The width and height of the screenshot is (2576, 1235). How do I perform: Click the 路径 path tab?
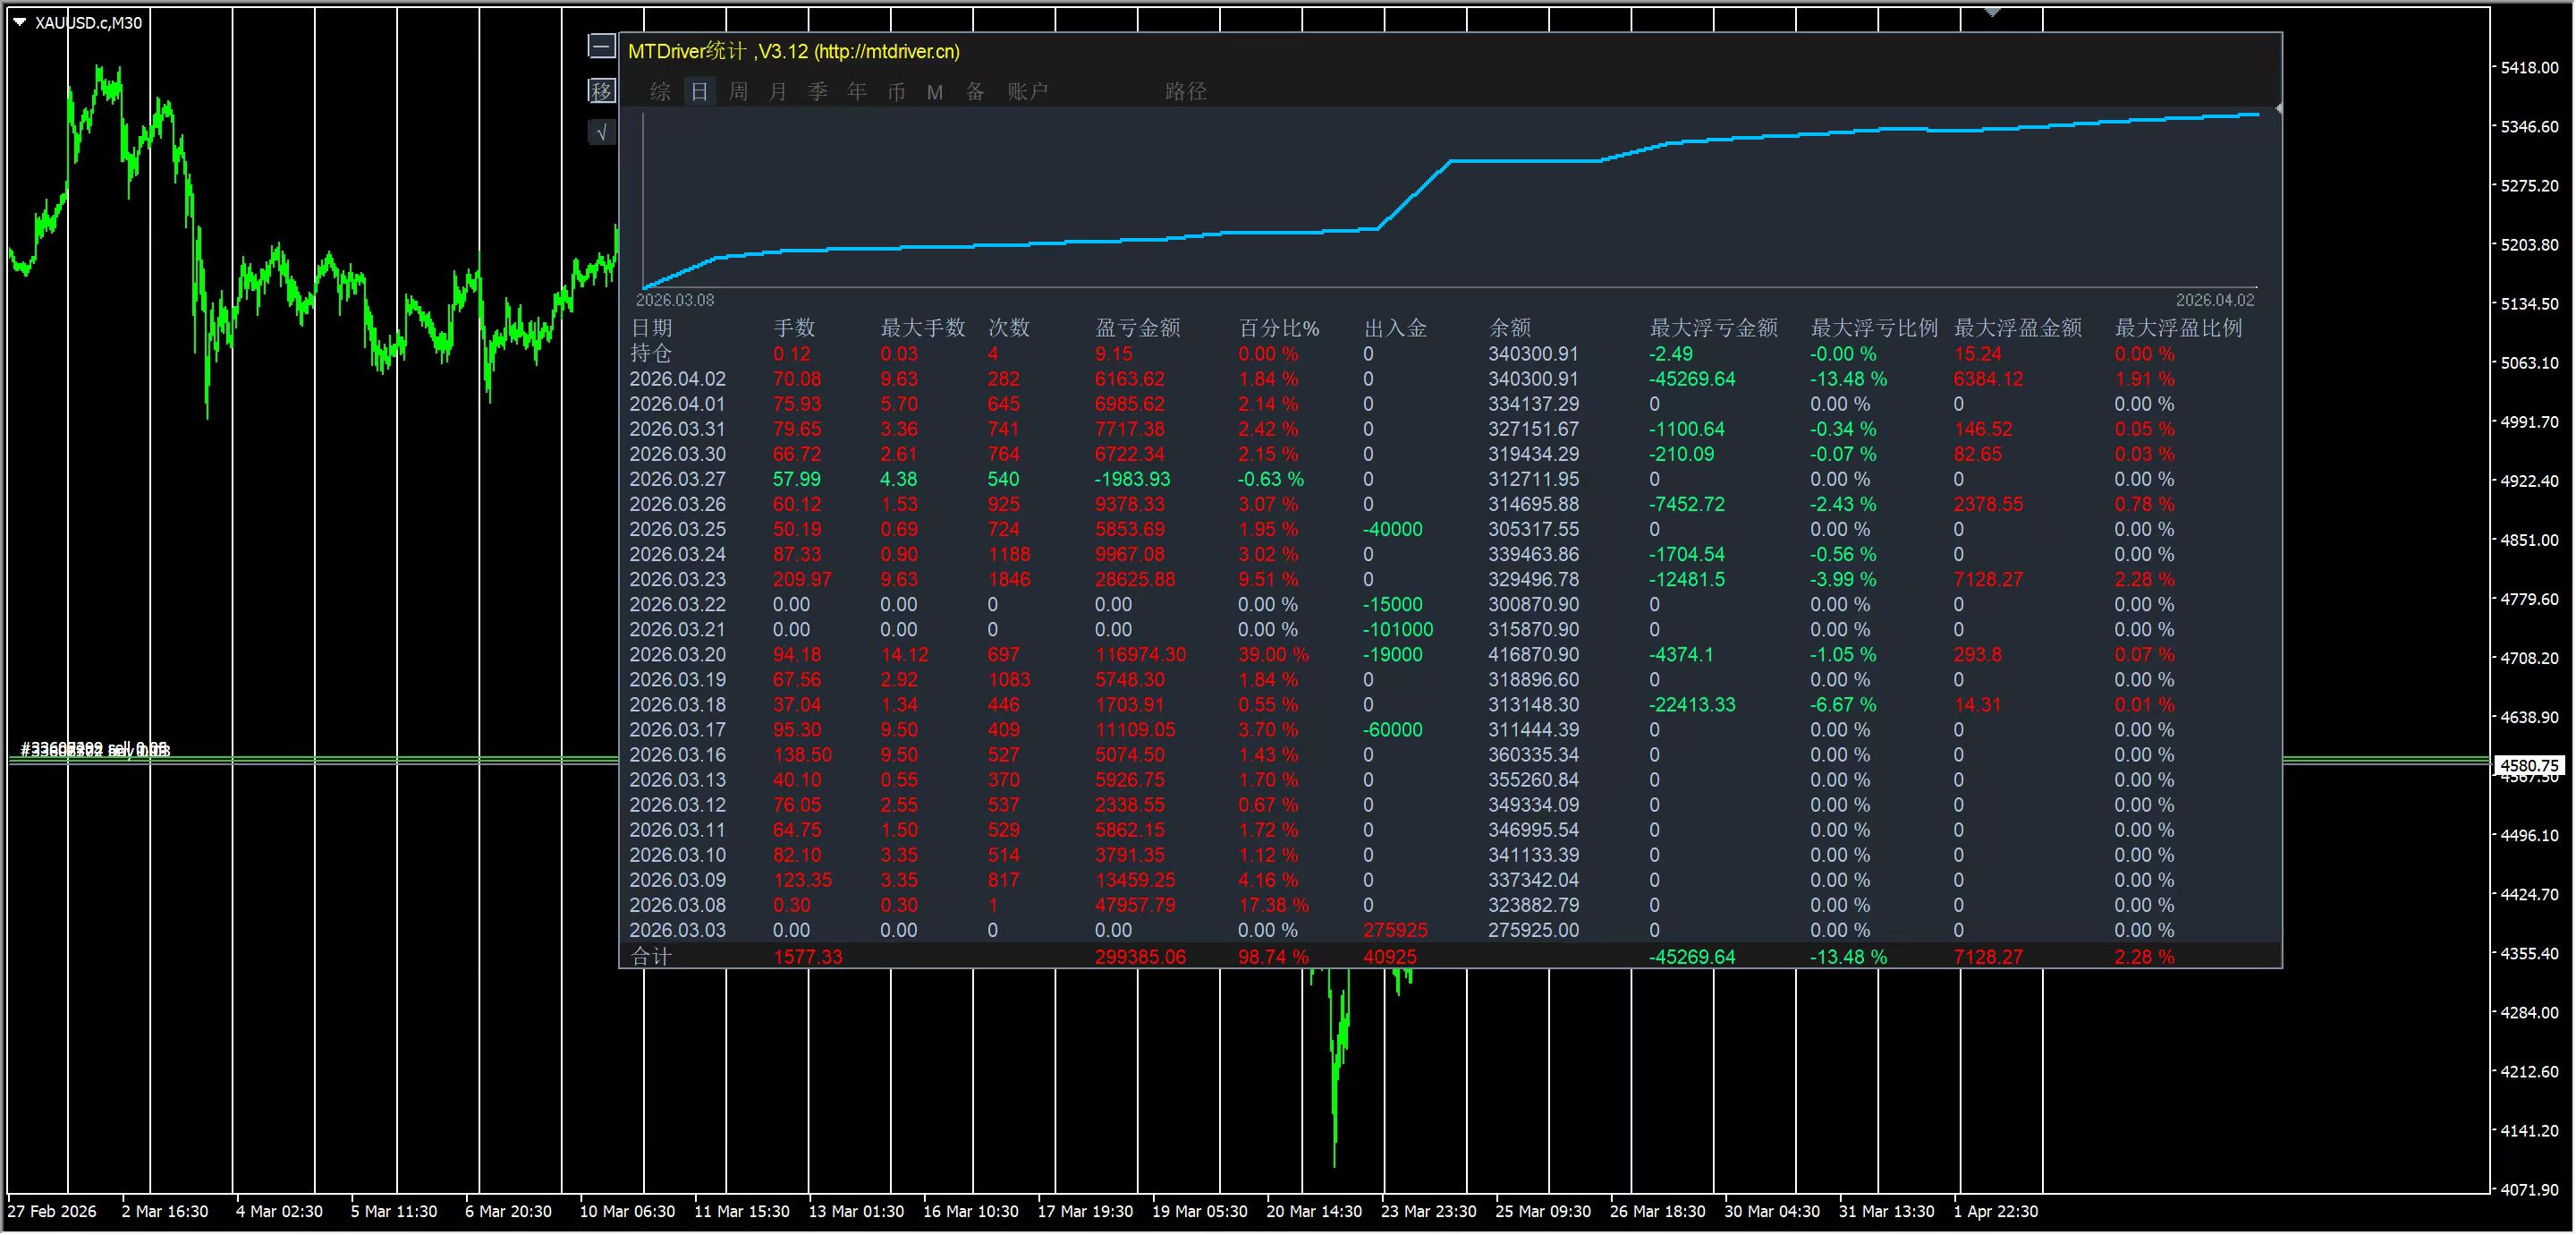pos(1185,92)
